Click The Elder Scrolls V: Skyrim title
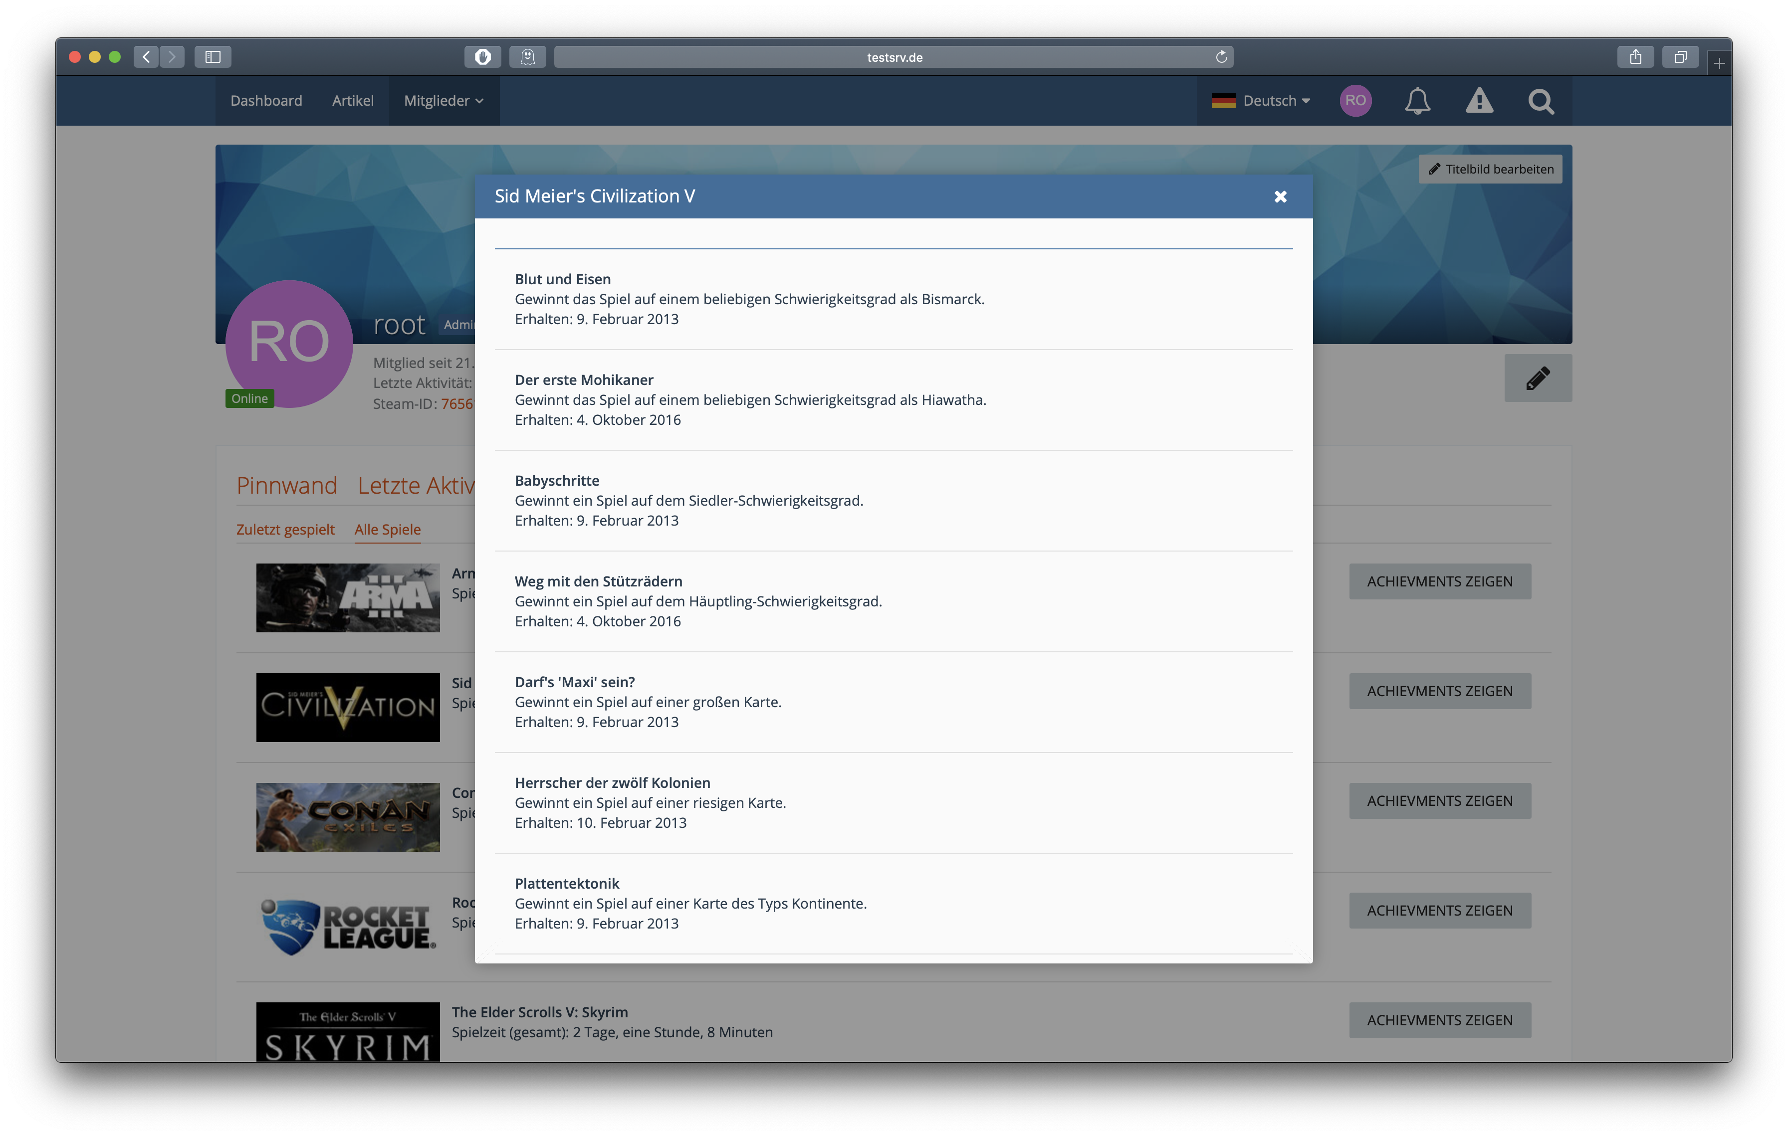This screenshot has width=1788, height=1136. 540,1012
